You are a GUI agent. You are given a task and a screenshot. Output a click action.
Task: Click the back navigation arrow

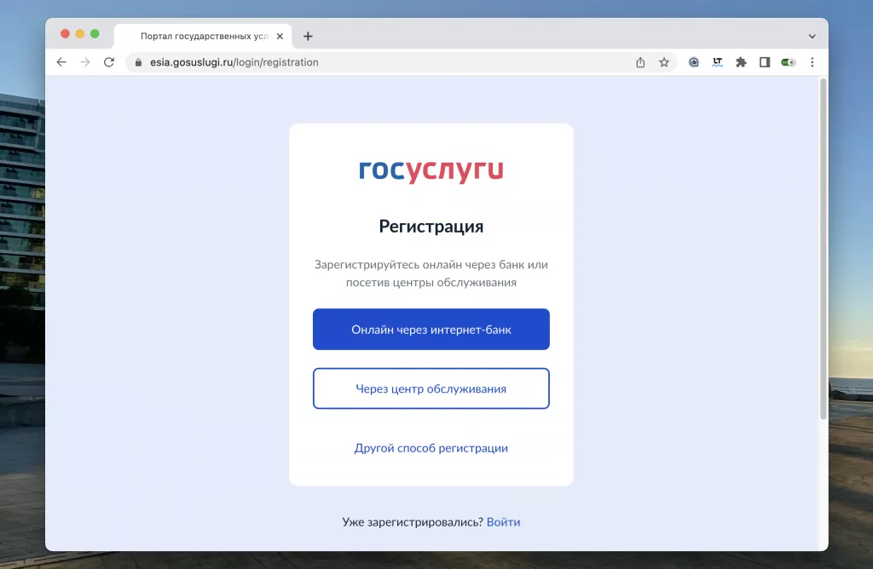[x=61, y=61]
